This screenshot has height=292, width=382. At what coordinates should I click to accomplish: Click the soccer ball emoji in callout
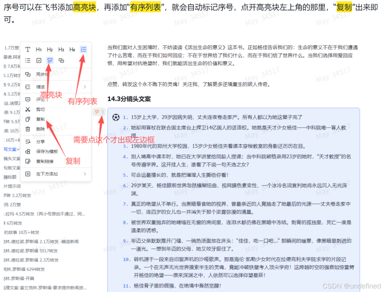click(x=116, y=117)
